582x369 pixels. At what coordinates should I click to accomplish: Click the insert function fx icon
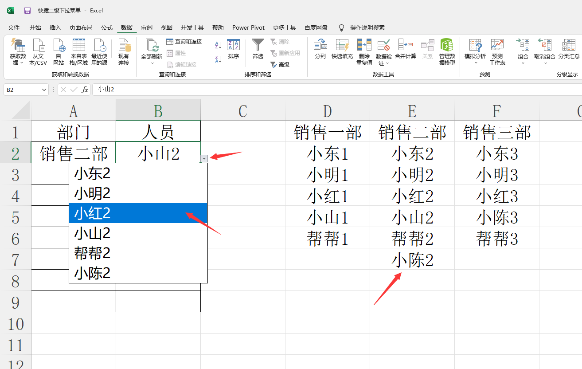85,90
